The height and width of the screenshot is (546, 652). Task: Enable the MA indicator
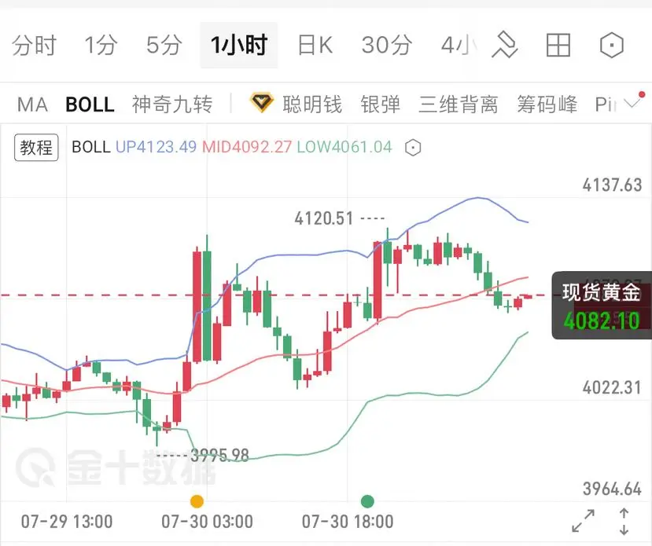[32, 104]
